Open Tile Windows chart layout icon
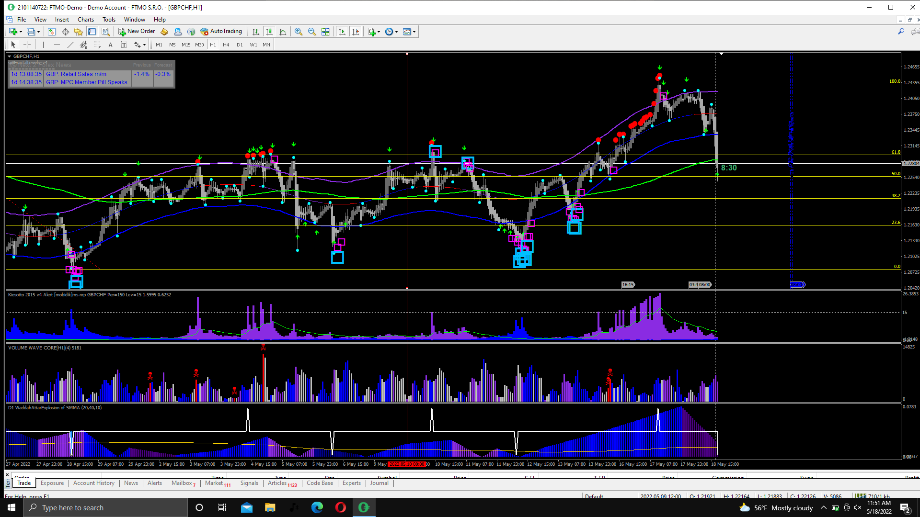Image resolution: width=920 pixels, height=517 pixels. (x=325, y=32)
